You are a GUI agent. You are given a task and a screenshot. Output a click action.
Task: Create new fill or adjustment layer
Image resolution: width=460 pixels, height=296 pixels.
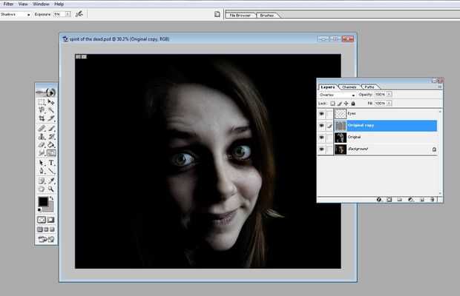click(x=411, y=200)
